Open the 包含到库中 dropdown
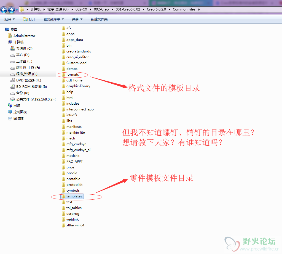 tap(53, 19)
